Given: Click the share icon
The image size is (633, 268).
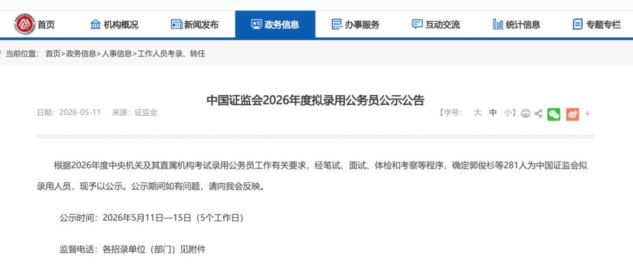Looking at the screenshot, I should click(538, 114).
